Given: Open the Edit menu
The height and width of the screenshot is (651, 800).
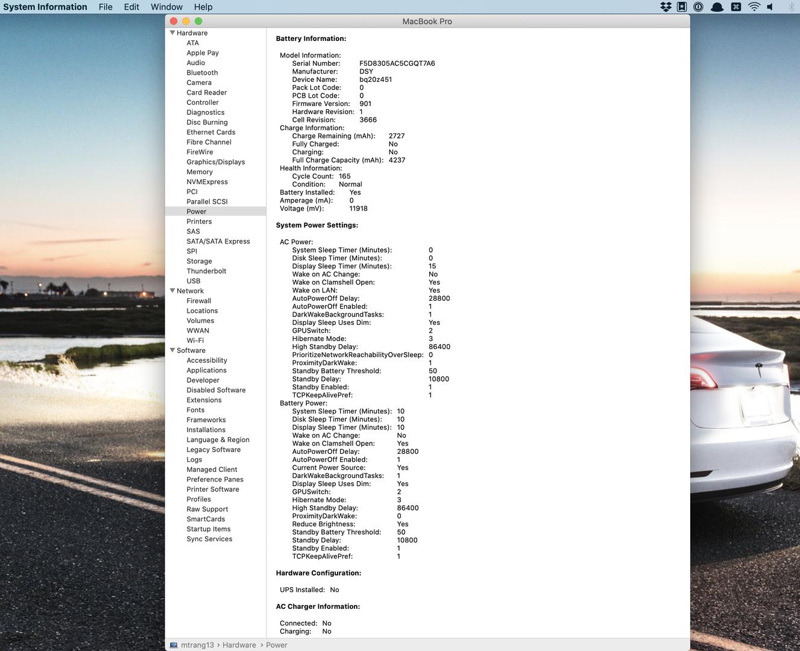Looking at the screenshot, I should 131,7.
